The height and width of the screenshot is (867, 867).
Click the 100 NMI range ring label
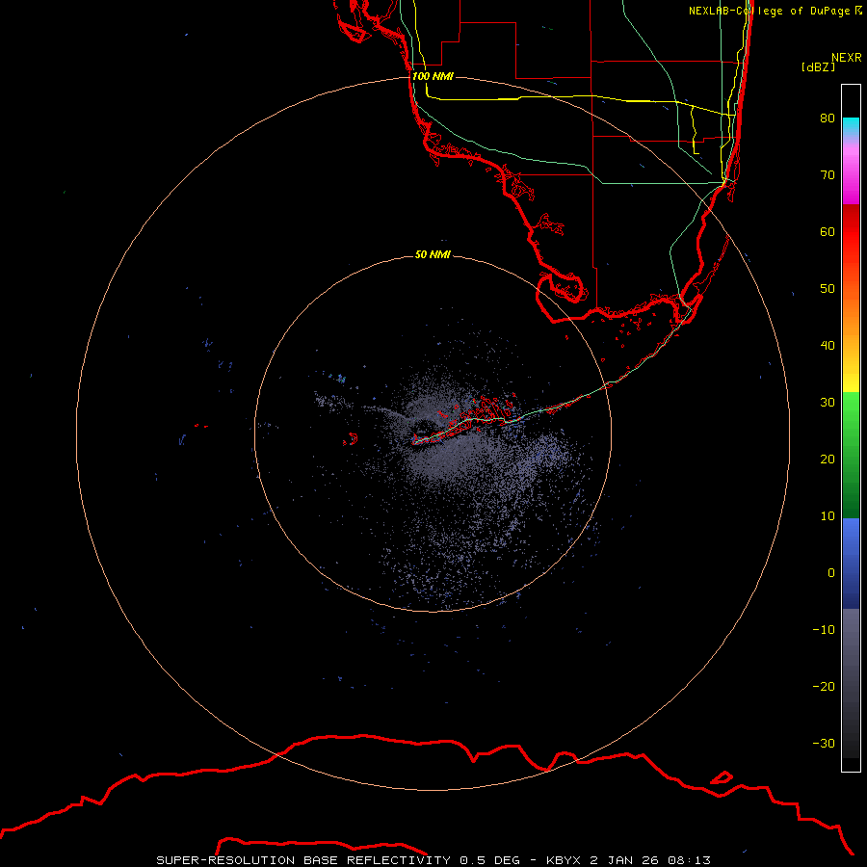(433, 76)
